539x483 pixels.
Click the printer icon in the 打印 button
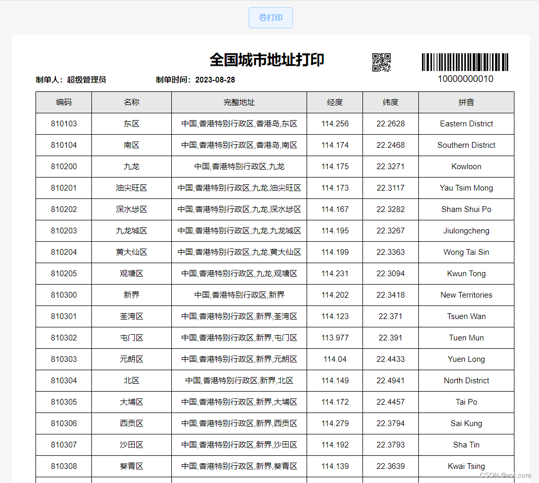point(263,18)
